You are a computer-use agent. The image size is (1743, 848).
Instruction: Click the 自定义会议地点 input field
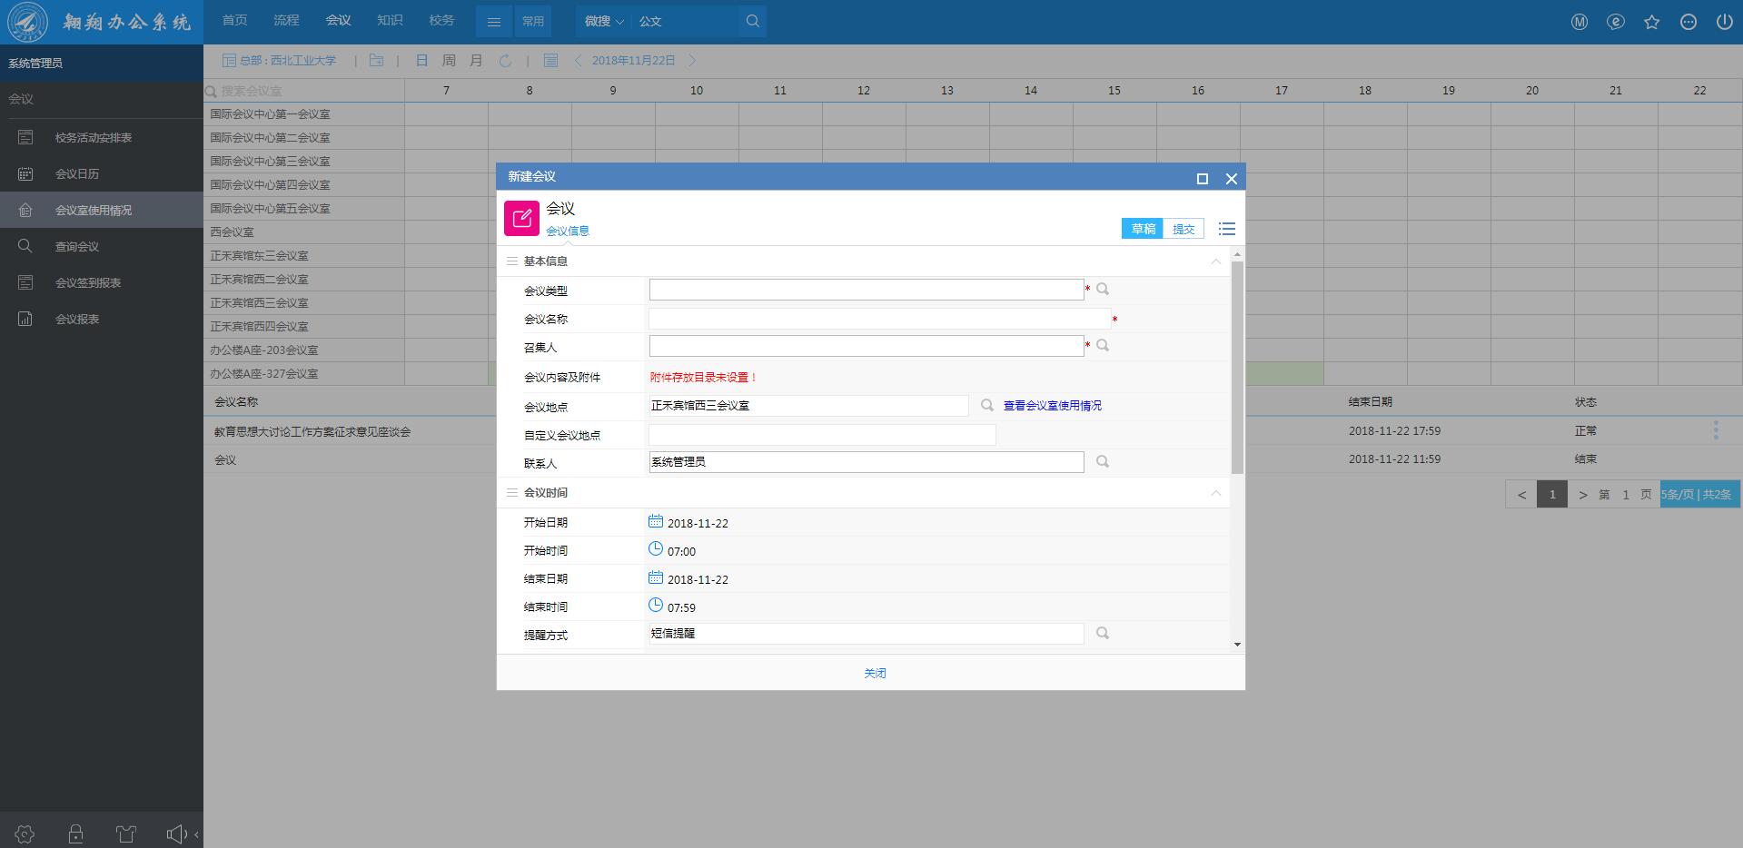tap(822, 435)
